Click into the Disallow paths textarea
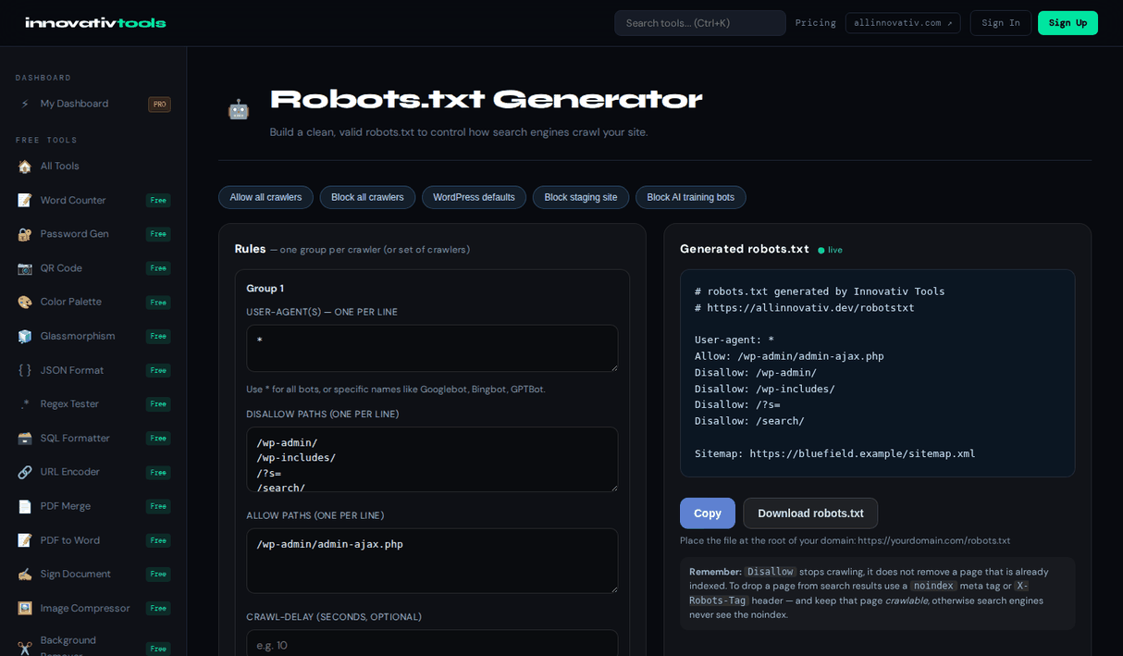Viewport: 1123px width, 656px height. pos(432,460)
